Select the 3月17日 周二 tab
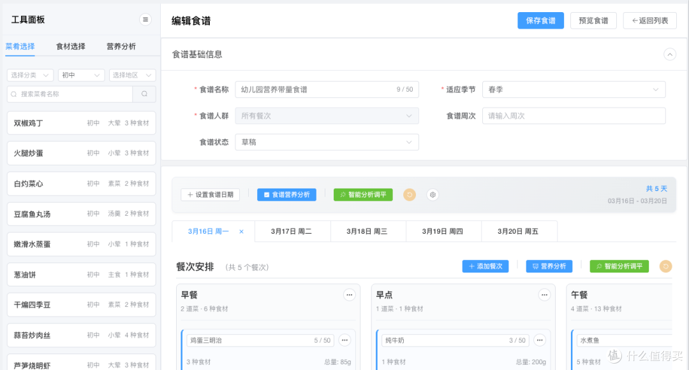Image resolution: width=689 pixels, height=370 pixels. 292,231
